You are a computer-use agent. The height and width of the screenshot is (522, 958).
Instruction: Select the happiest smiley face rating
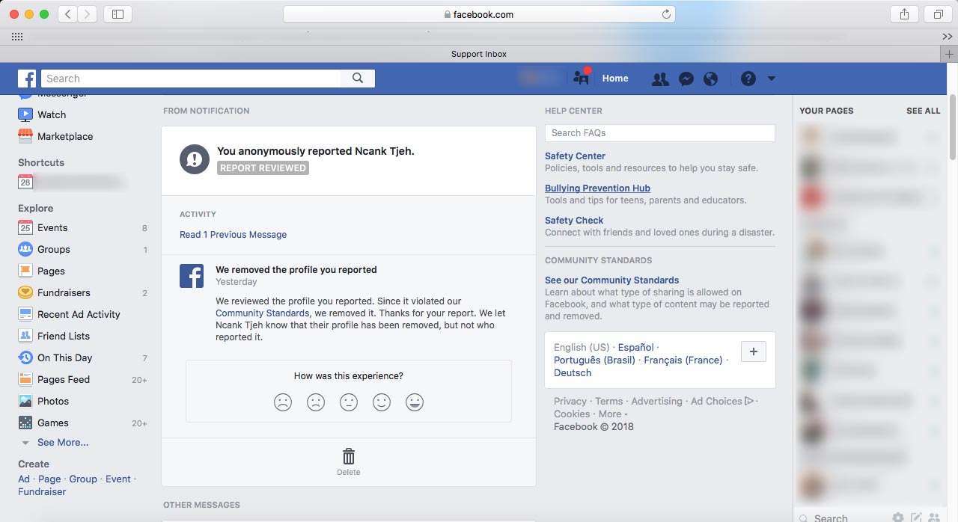(415, 402)
